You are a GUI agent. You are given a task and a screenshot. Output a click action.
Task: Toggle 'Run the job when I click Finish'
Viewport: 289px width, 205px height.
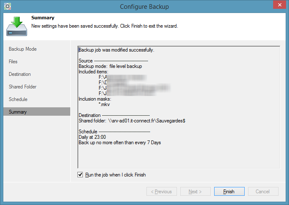(x=80, y=175)
